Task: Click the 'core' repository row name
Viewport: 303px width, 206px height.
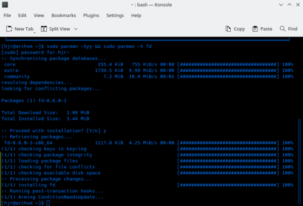Action: [x=10, y=65]
